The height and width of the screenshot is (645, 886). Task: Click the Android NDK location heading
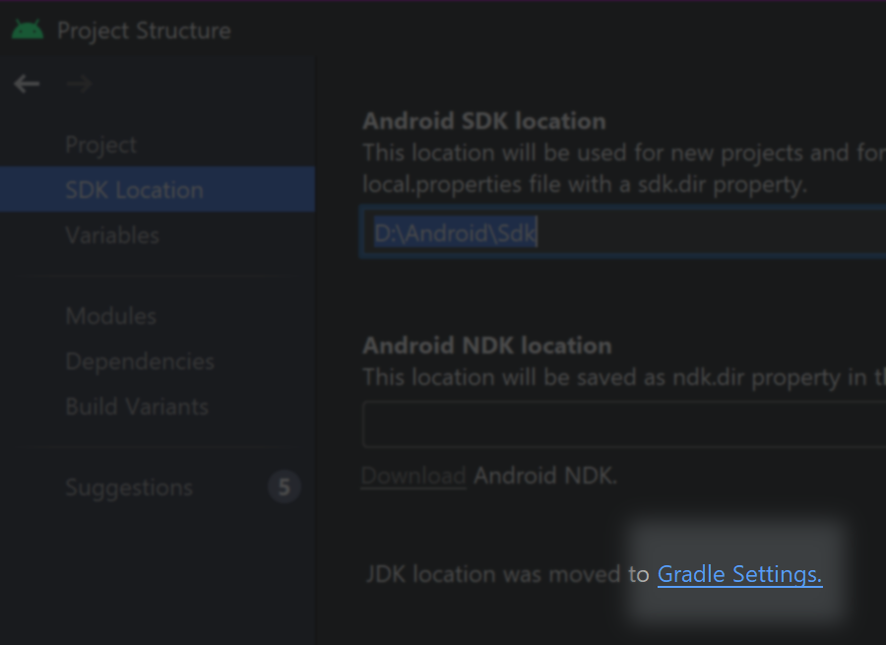(487, 346)
